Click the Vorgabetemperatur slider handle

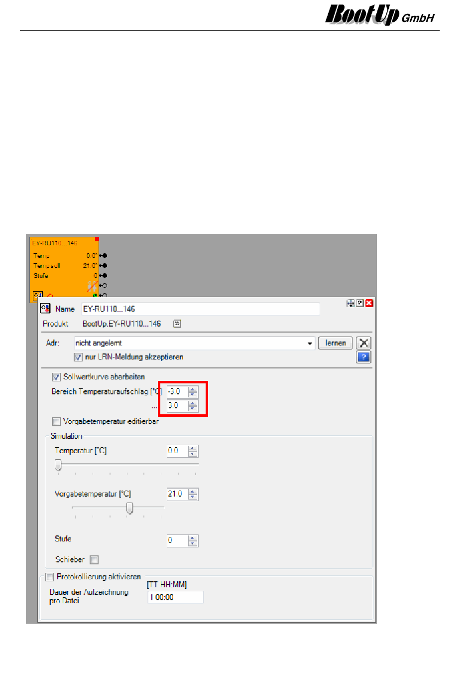(129, 508)
